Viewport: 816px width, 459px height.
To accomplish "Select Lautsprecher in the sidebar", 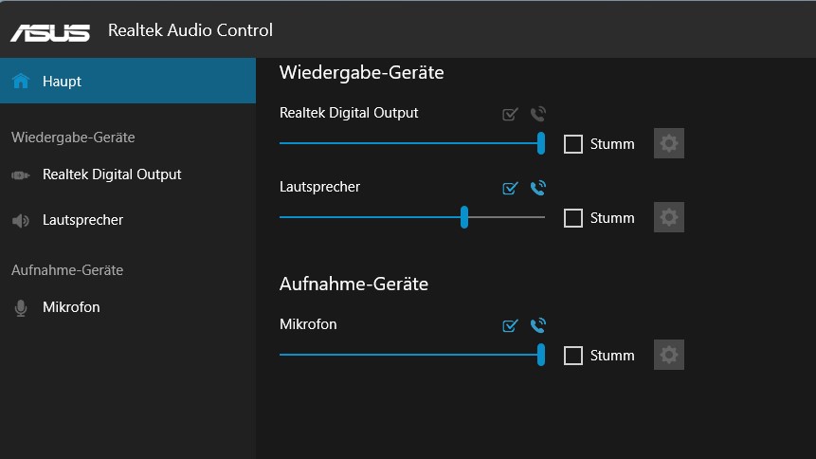I will (x=82, y=220).
